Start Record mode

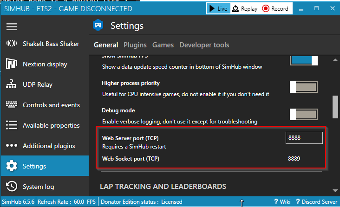(275, 9)
